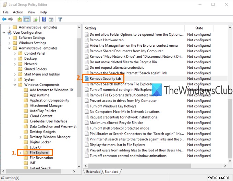Image resolution: width=233 pixels, height=181 pixels.
Task: Select 'Request credentials for network installations'
Action: point(123,117)
